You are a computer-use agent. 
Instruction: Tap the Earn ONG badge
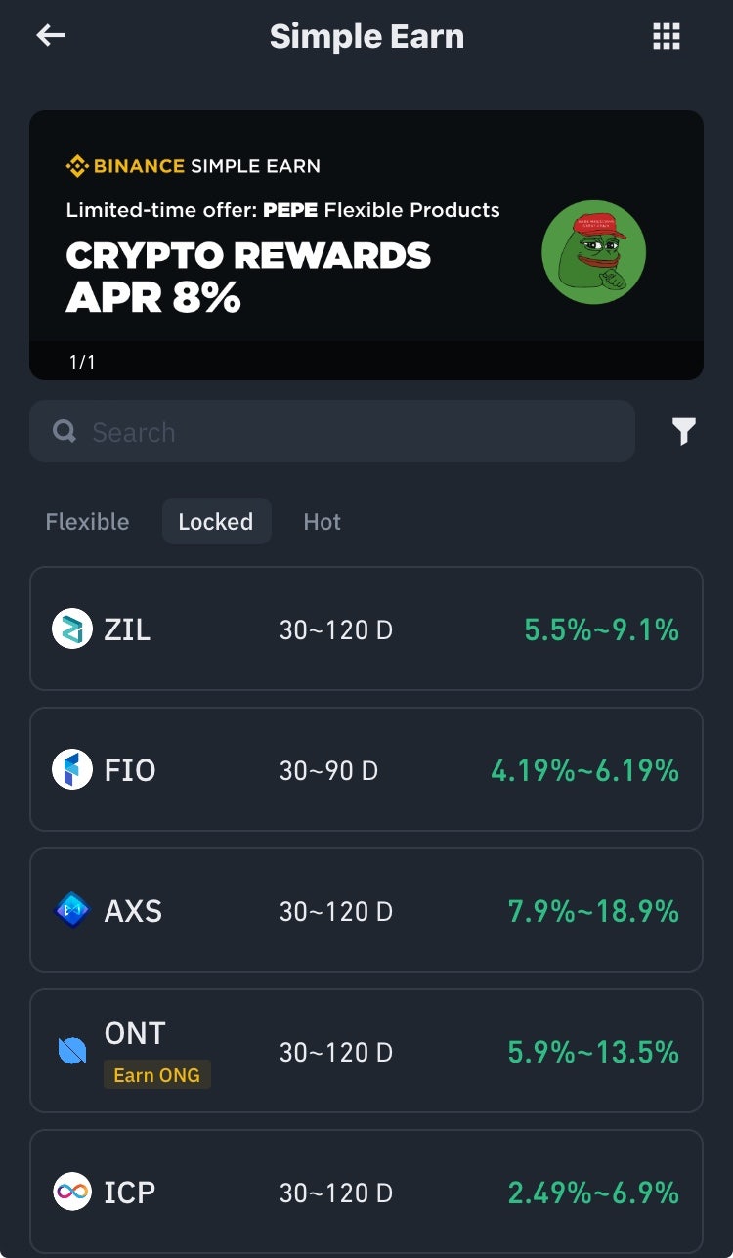click(x=156, y=1075)
